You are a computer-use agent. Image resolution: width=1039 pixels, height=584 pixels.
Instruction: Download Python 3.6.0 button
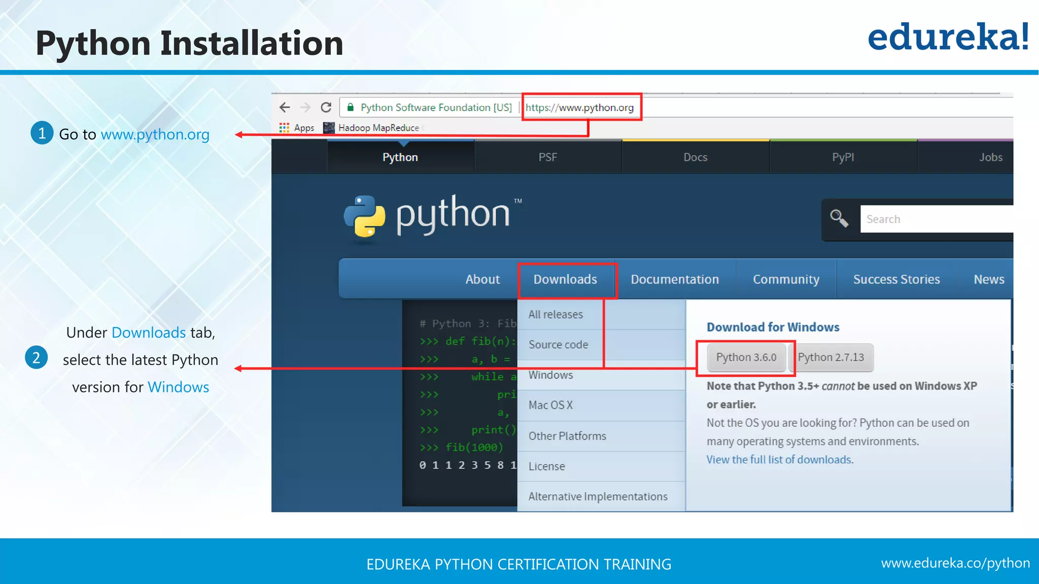(746, 357)
